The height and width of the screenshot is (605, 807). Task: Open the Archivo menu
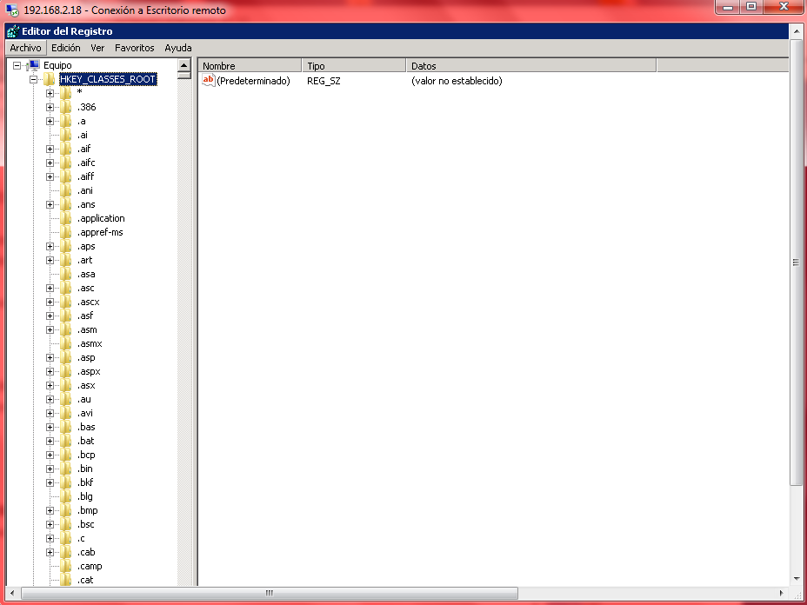(x=25, y=48)
